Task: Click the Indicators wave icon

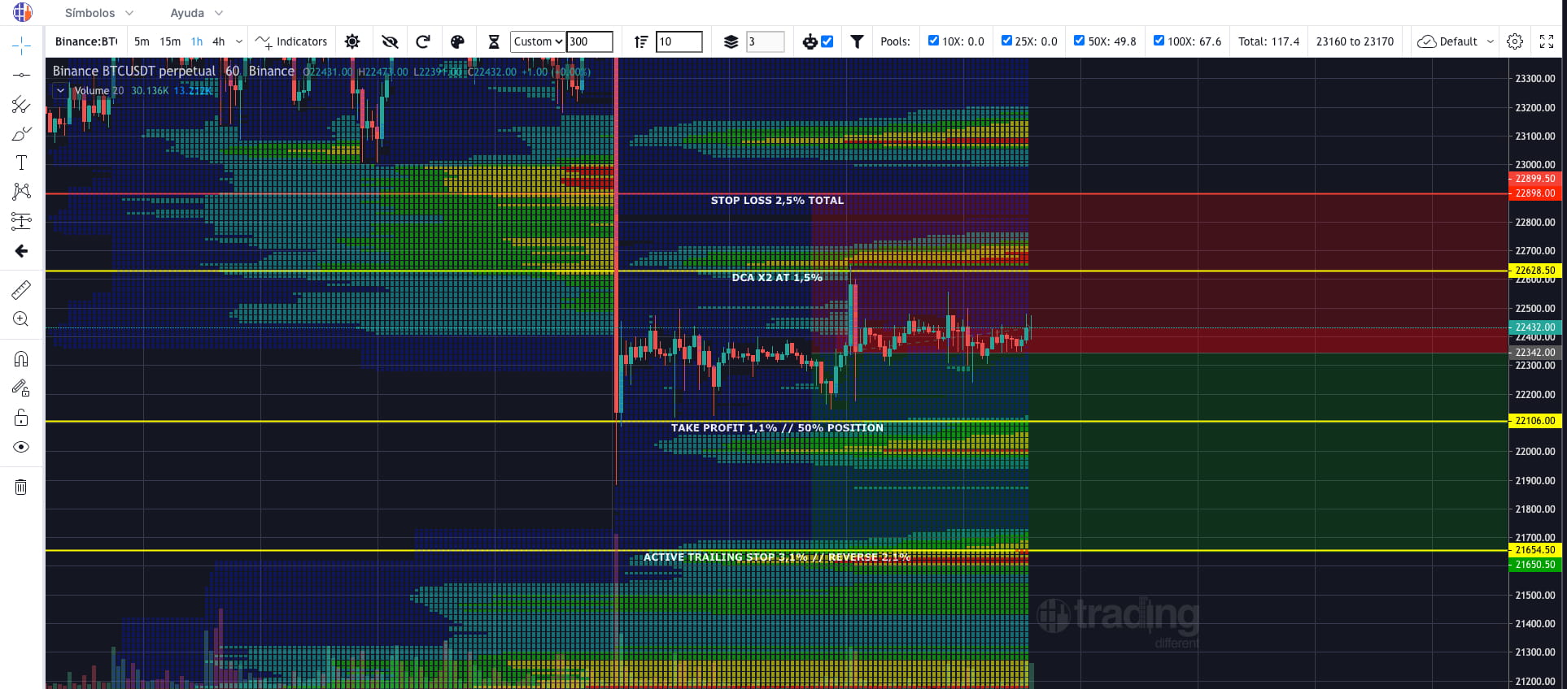Action: pos(264,41)
